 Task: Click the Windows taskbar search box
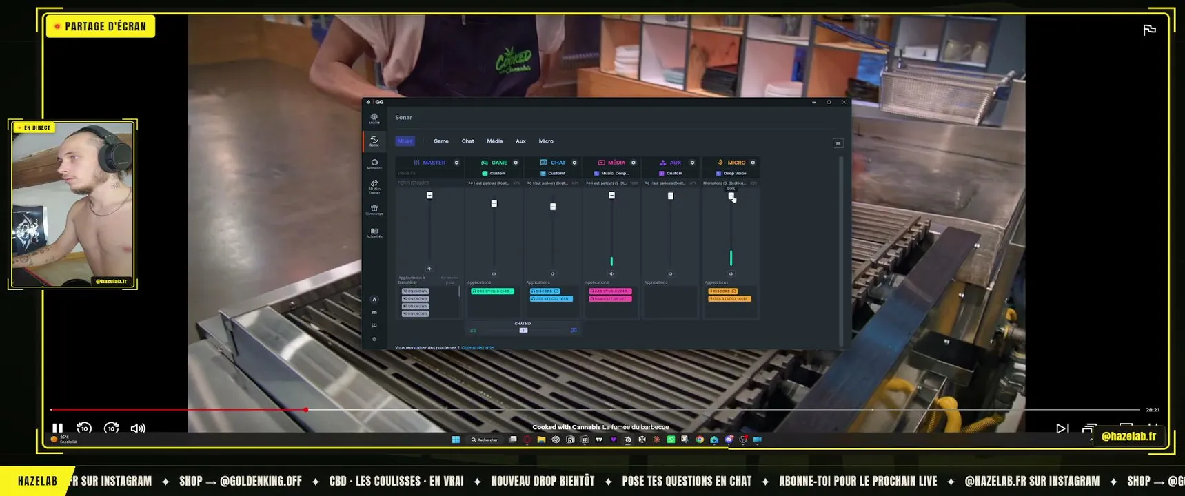pos(484,440)
